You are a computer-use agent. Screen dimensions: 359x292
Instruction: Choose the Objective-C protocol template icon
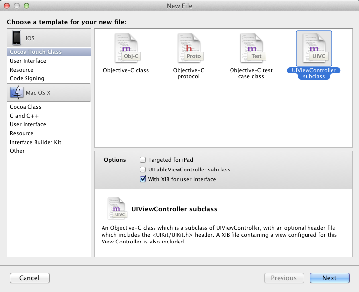point(188,48)
